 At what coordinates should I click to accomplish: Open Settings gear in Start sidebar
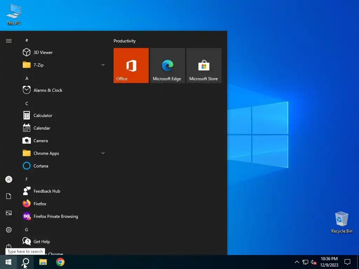click(9, 230)
